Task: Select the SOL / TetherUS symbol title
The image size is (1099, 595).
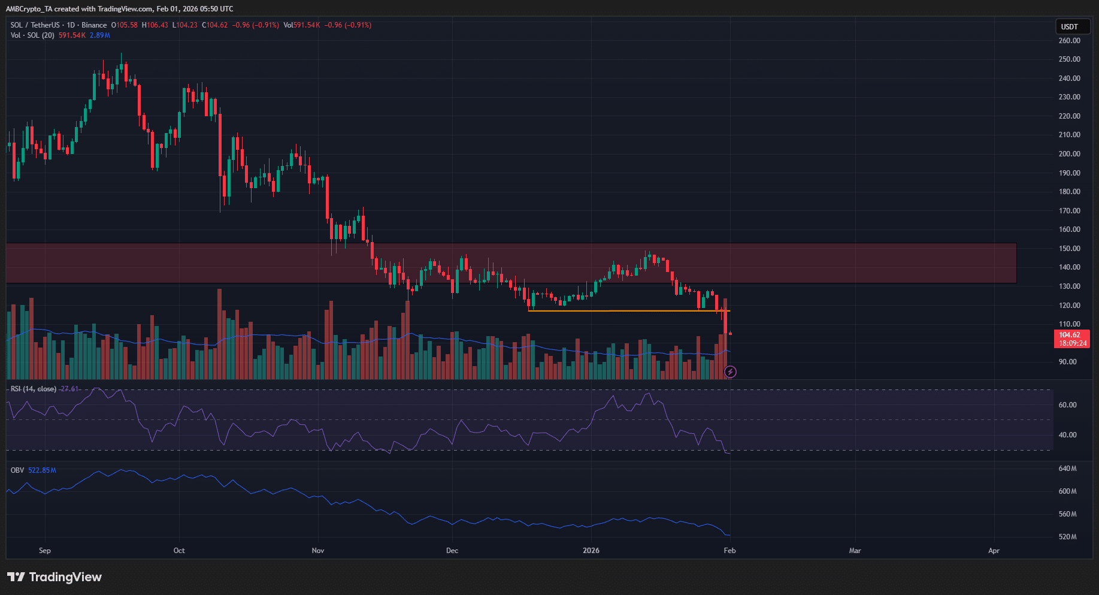Action: tap(35, 25)
